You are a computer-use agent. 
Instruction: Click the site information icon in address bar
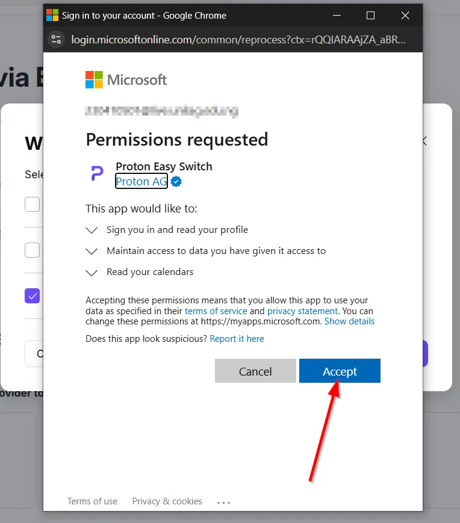[x=57, y=40]
